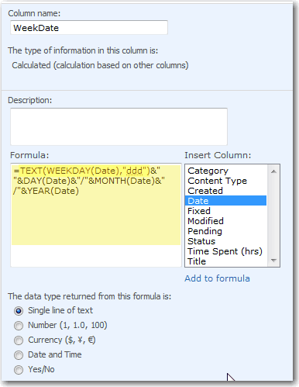Select Time Spent (hrs) column entry
This screenshot has width=299, height=387.
[x=226, y=251]
